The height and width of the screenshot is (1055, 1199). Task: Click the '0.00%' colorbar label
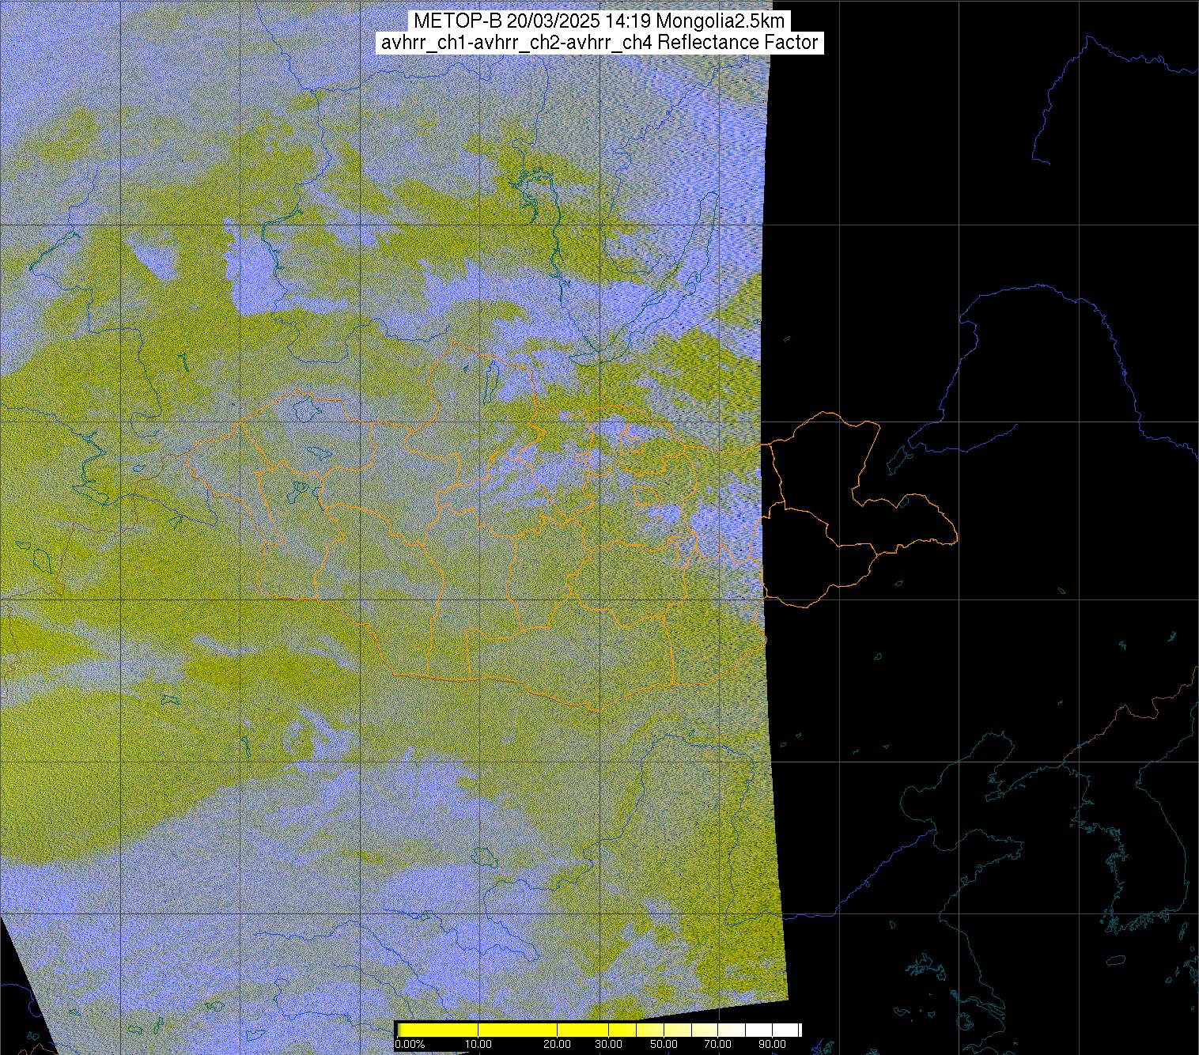pos(410,1044)
